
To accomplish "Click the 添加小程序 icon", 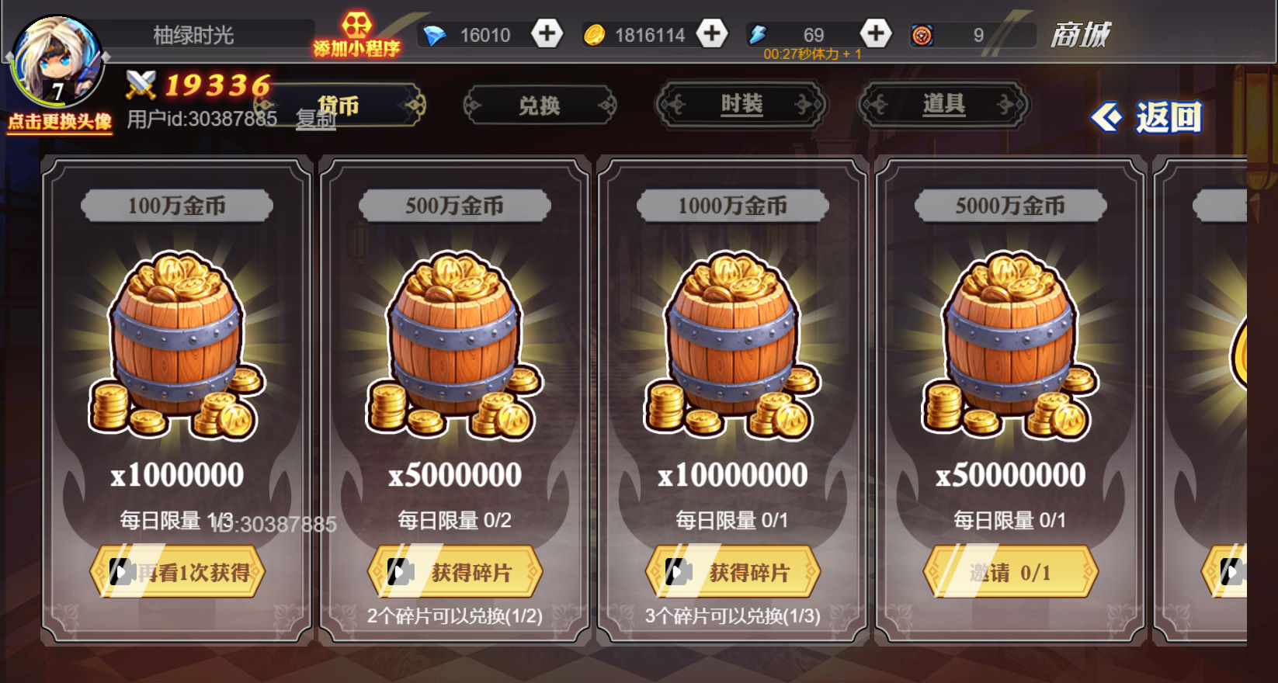I will pyautogui.click(x=356, y=36).
